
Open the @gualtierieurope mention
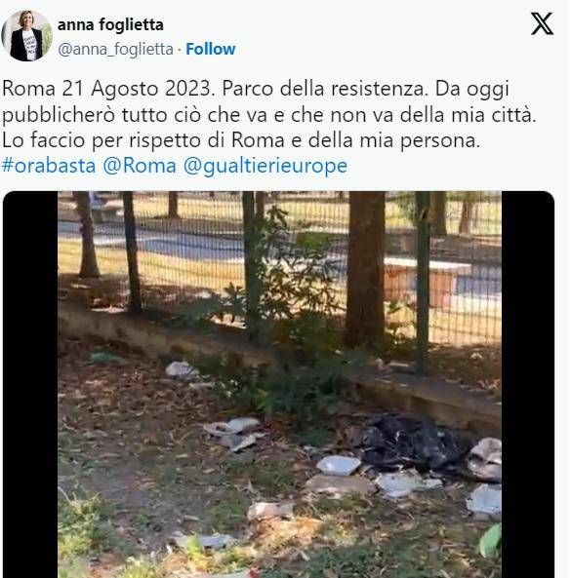pos(265,166)
